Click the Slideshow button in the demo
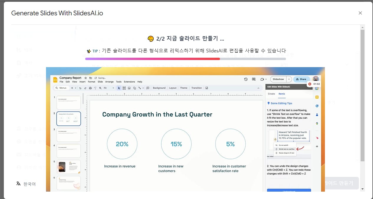The height and width of the screenshot is (199, 373). (x=278, y=79)
